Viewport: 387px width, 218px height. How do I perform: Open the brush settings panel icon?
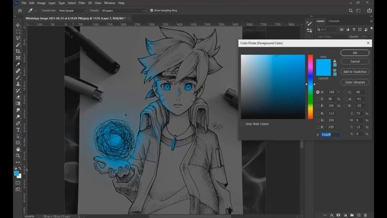point(309,24)
